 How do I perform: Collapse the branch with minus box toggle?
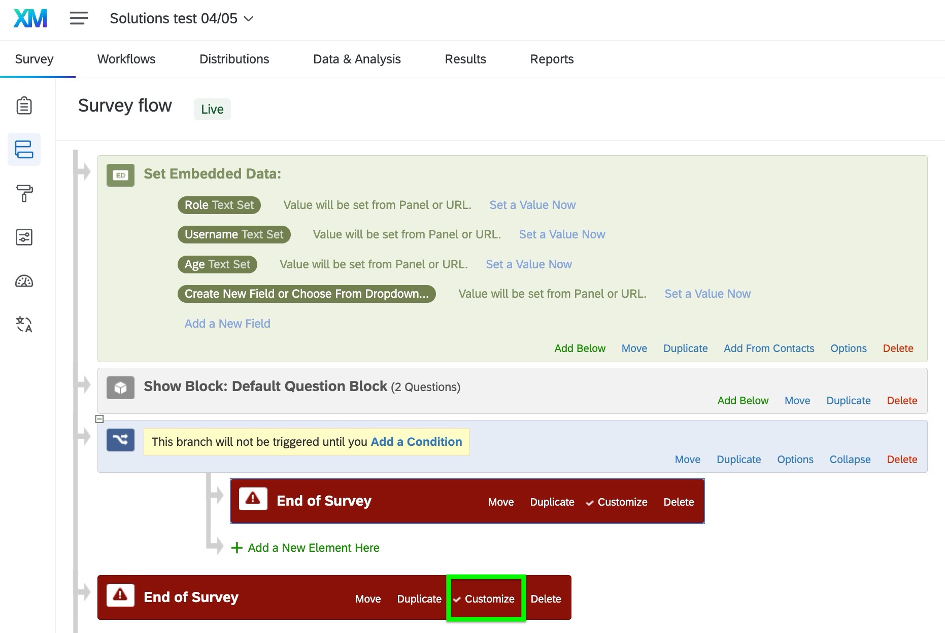[x=99, y=419]
